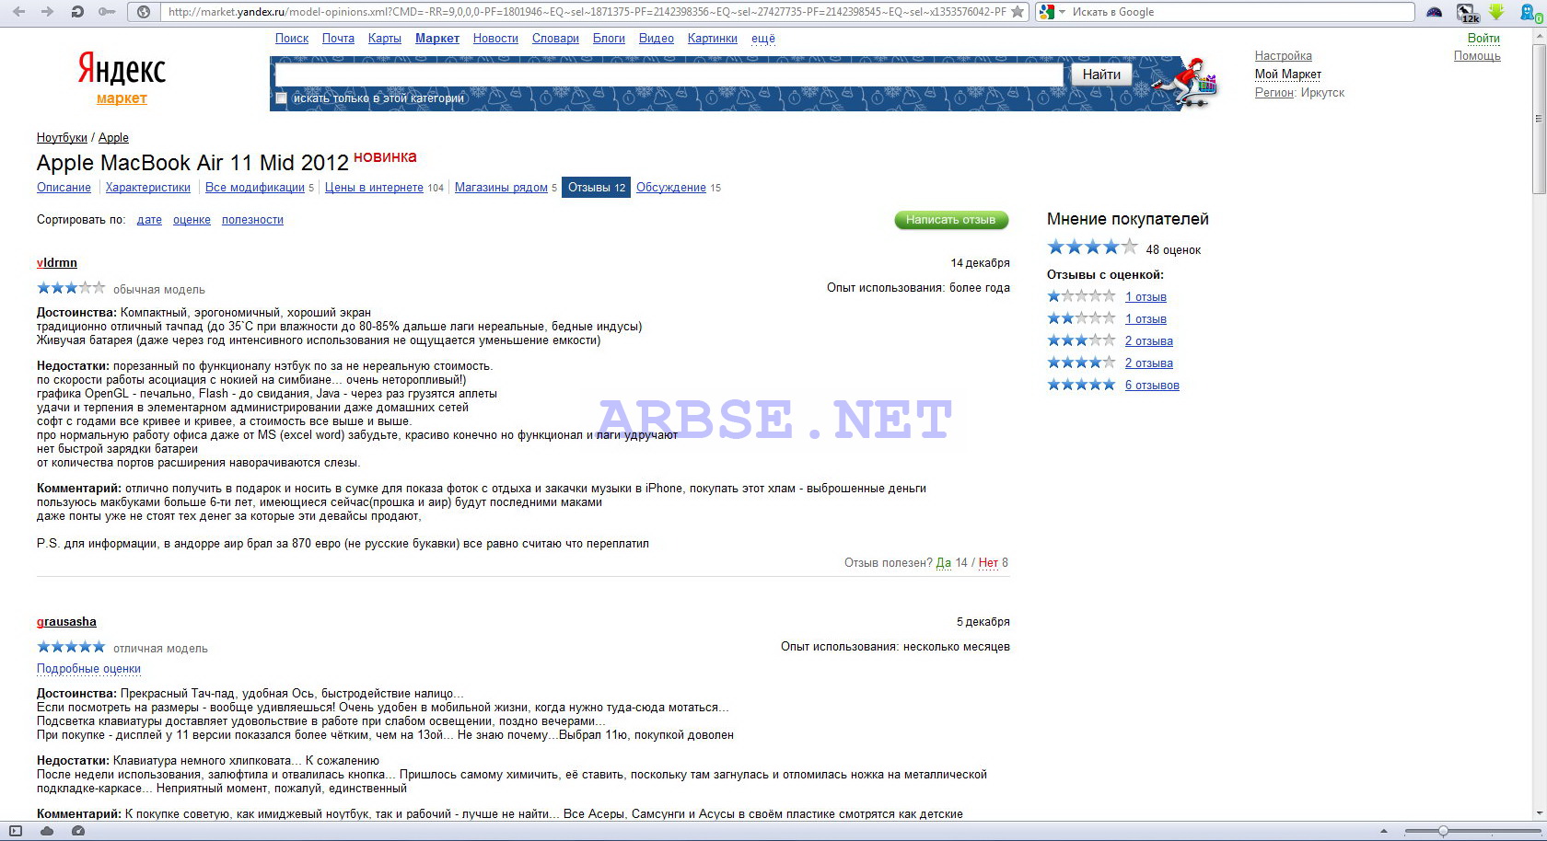Change region via Регион link

pos(1274,93)
